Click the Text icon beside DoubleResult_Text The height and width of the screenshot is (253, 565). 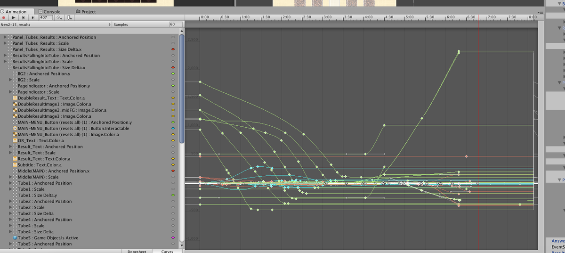[15, 98]
